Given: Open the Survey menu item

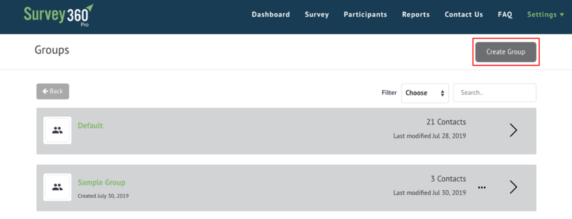Looking at the screenshot, I should (x=317, y=15).
